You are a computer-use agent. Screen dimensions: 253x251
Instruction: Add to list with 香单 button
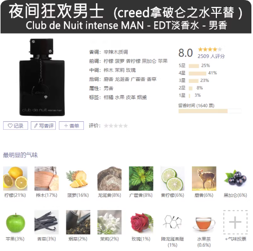[71, 125]
